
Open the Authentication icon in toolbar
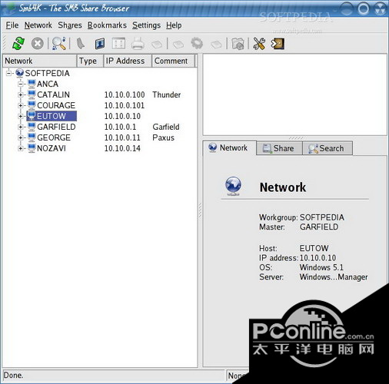click(100, 44)
